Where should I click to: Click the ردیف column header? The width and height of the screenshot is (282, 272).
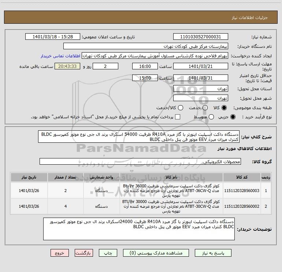pos(266,177)
